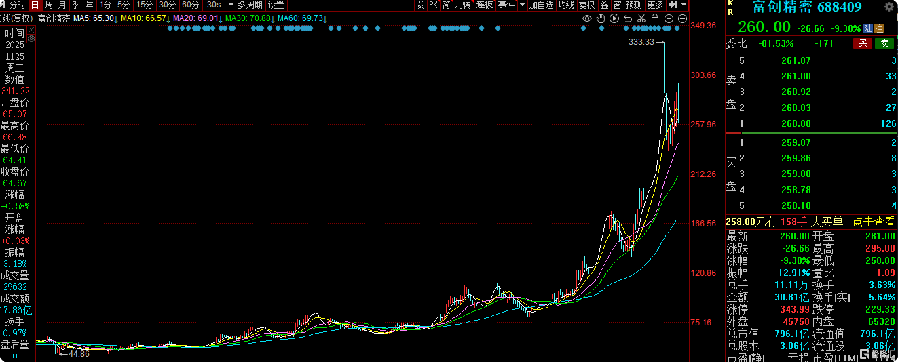Click the orange 注 badge
Screen dimensions: 898x362
click(879, 28)
